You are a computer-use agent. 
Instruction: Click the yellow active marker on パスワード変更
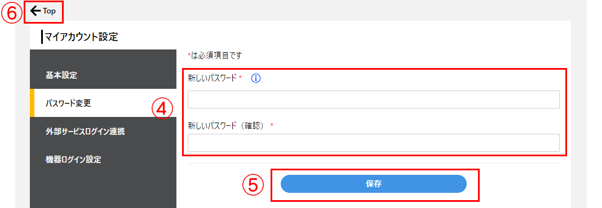[32, 103]
